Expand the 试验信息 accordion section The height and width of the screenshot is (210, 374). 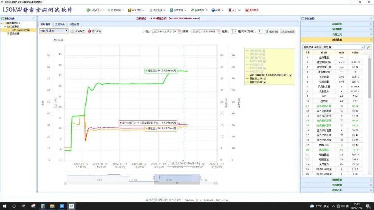[337, 24]
